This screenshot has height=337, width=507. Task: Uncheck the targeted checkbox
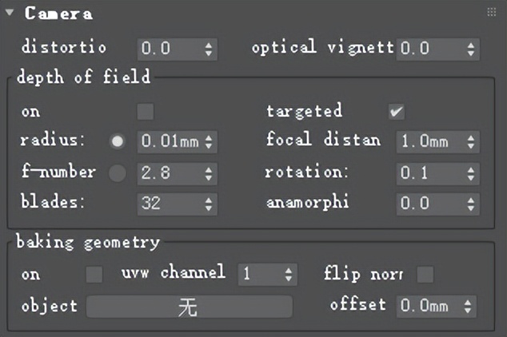tap(397, 111)
